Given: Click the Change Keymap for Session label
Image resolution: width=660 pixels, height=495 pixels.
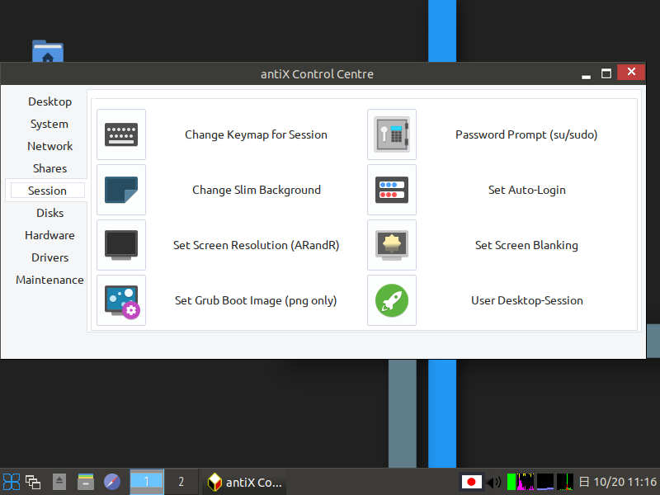Looking at the screenshot, I should (x=256, y=134).
